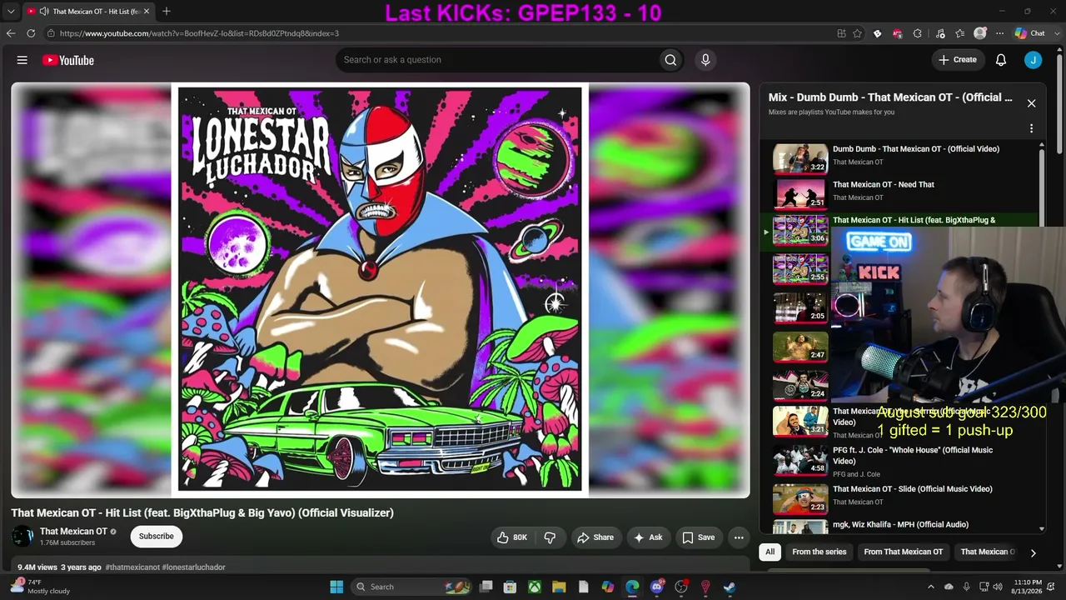Favorite this page with the star icon
Viewport: 1066px width, 600px height.
[x=859, y=33]
